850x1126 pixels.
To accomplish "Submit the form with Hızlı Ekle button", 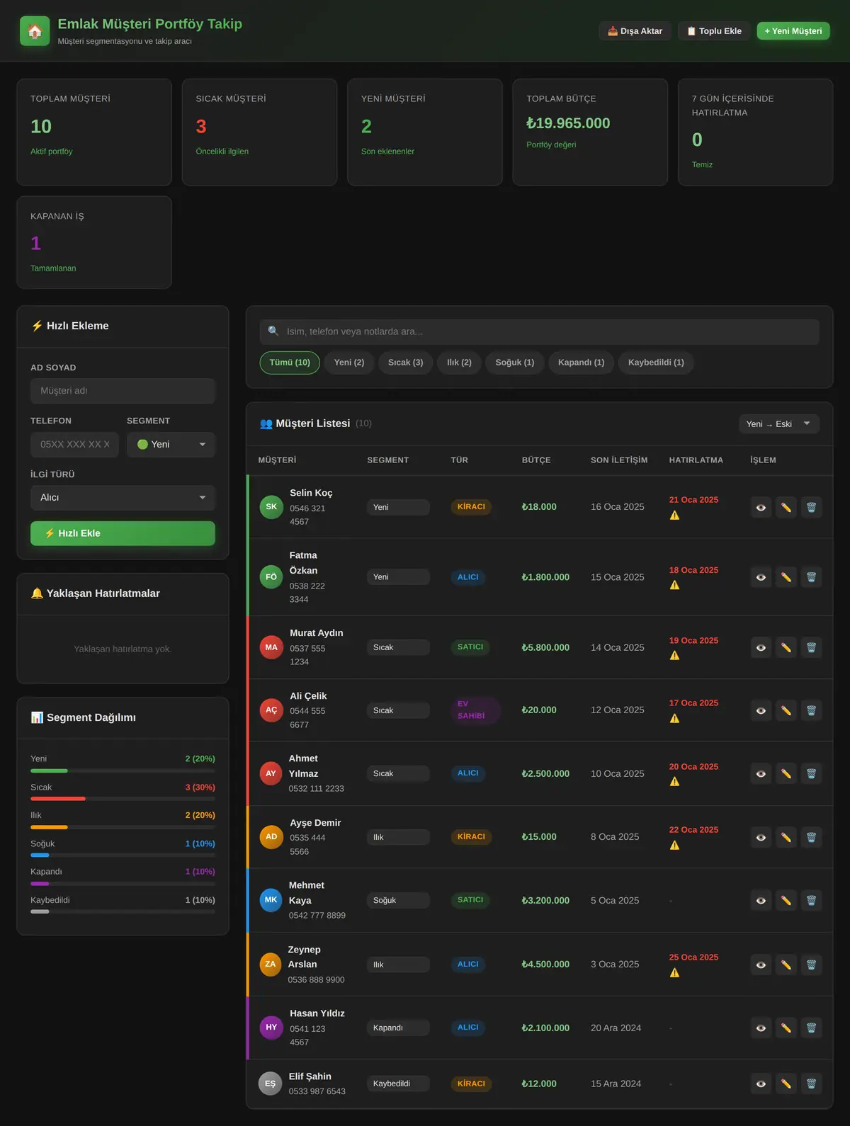I will (x=123, y=533).
